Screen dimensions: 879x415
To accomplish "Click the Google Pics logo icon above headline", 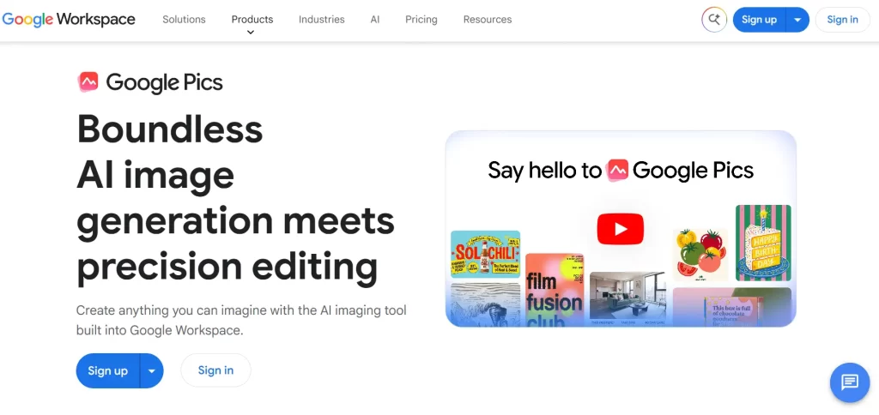I will pyautogui.click(x=88, y=82).
